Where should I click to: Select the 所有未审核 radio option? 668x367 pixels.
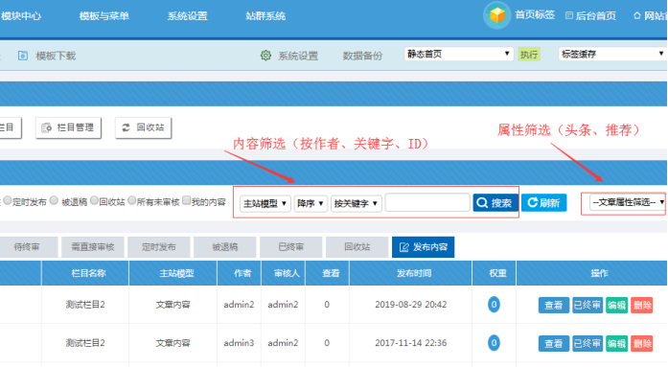point(132,200)
